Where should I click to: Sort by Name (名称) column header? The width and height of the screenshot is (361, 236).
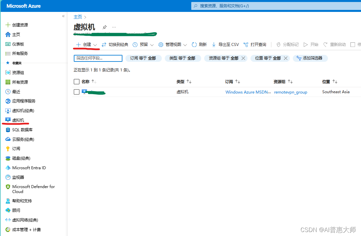pyautogui.click(x=89, y=82)
